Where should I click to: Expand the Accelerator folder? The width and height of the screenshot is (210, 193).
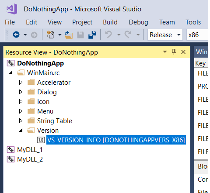click(x=21, y=83)
